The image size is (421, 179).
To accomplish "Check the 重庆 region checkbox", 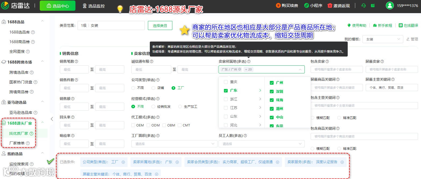I will tap(226, 82).
